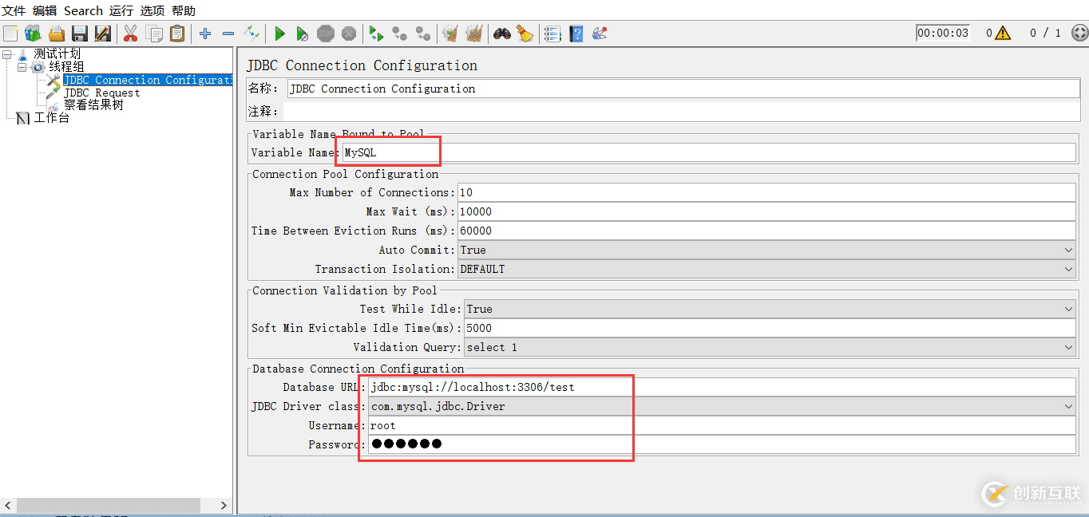Click the 名称 name field
Screen dimensions: 1089x517
tap(683, 89)
